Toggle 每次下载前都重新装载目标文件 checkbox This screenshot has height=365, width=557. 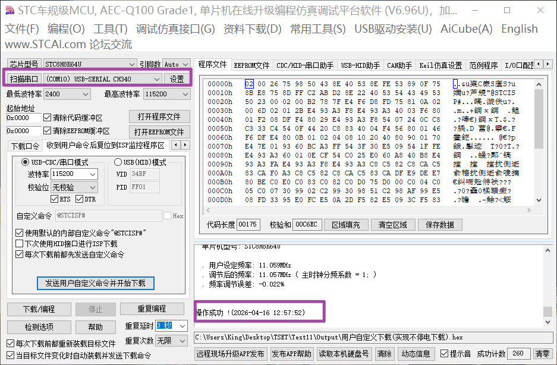(x=11, y=344)
